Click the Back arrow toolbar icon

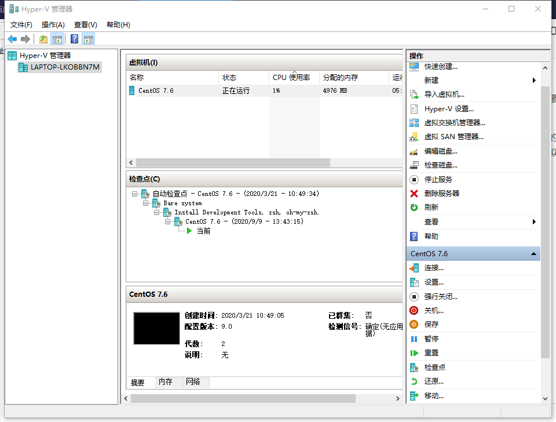pyautogui.click(x=12, y=39)
